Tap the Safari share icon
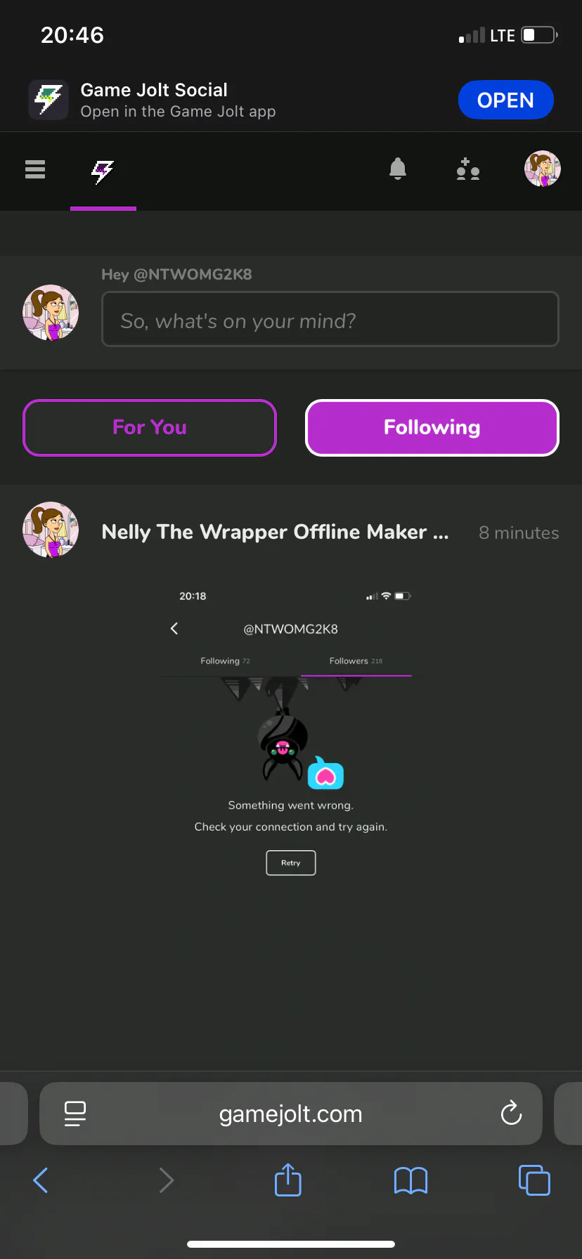 coord(288,1180)
